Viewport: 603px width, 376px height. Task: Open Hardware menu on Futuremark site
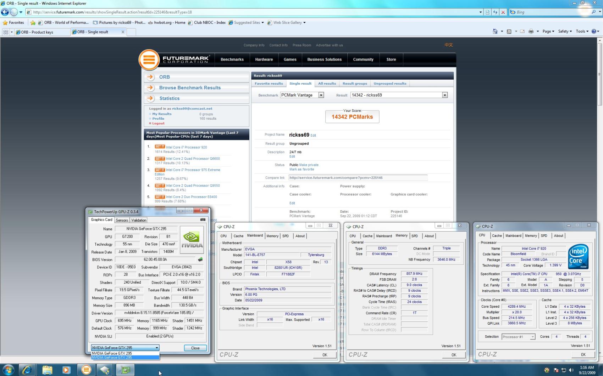pos(264,59)
